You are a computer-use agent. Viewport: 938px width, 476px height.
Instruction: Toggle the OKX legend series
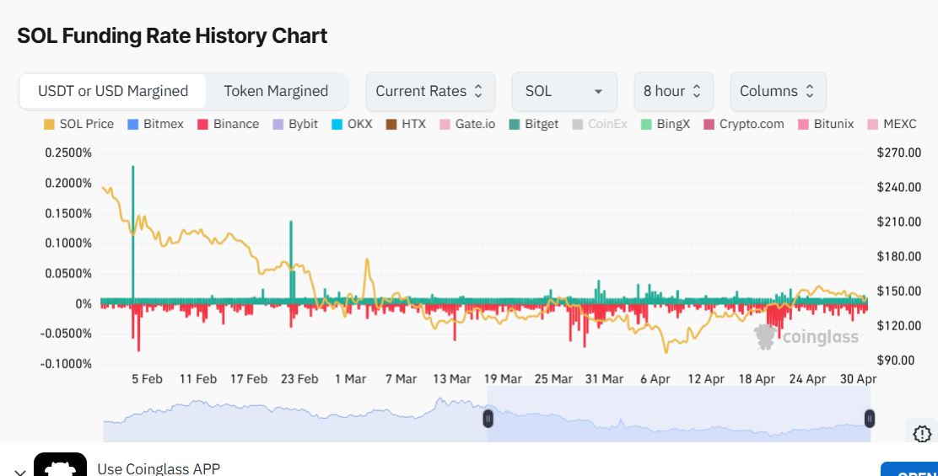[351, 124]
